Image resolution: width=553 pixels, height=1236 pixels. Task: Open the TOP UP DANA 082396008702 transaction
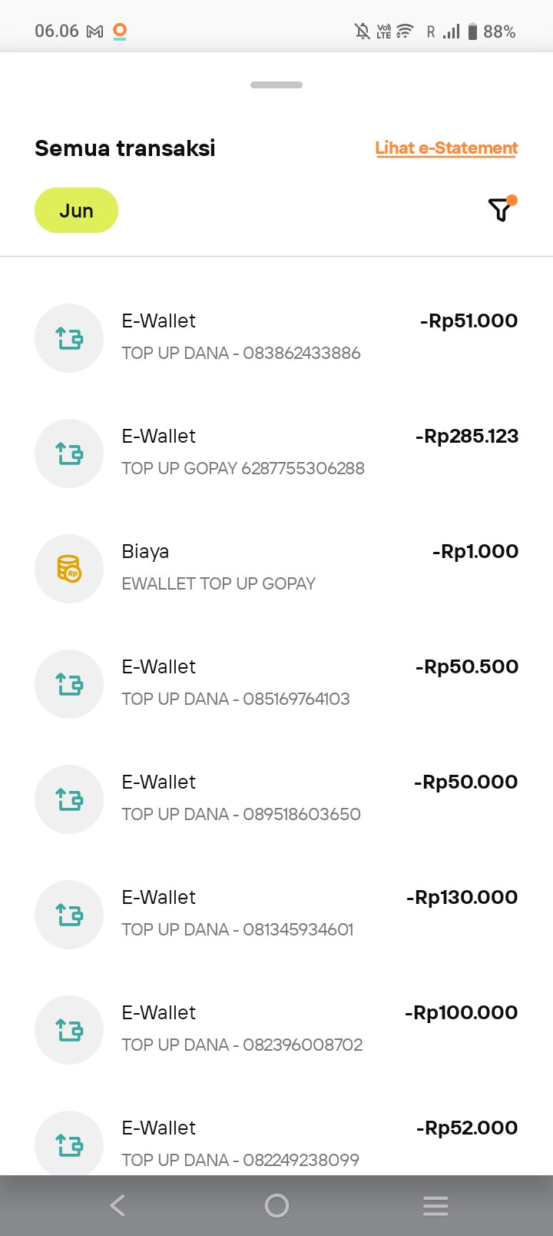276,1030
